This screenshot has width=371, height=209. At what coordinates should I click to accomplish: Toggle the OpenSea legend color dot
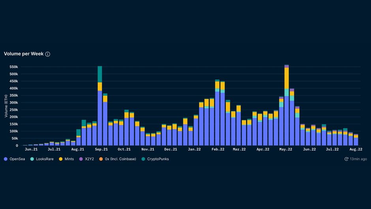[x=6, y=159]
